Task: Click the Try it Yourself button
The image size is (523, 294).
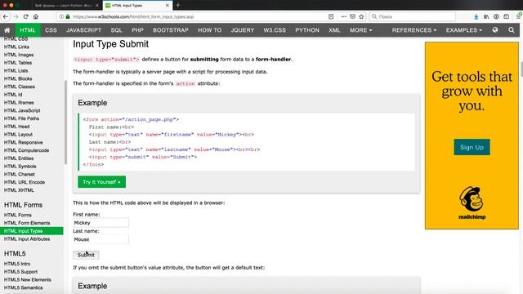Action: pyautogui.click(x=101, y=181)
